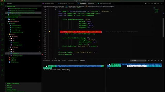Open rmqdashboard.png in images folder tree
The width and height of the screenshot is (165, 92).
17,32
